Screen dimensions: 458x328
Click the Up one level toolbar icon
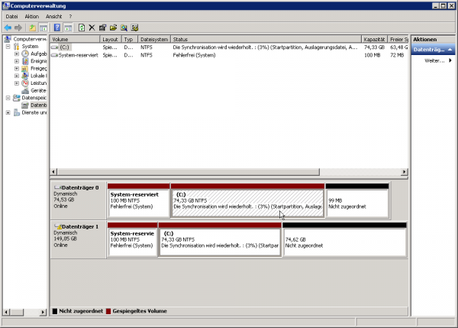33,28
